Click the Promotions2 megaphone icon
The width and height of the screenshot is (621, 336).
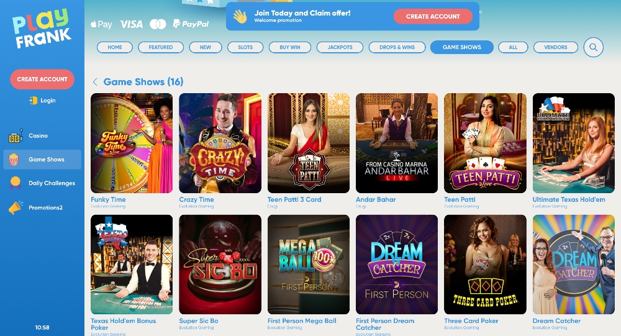pyautogui.click(x=16, y=207)
